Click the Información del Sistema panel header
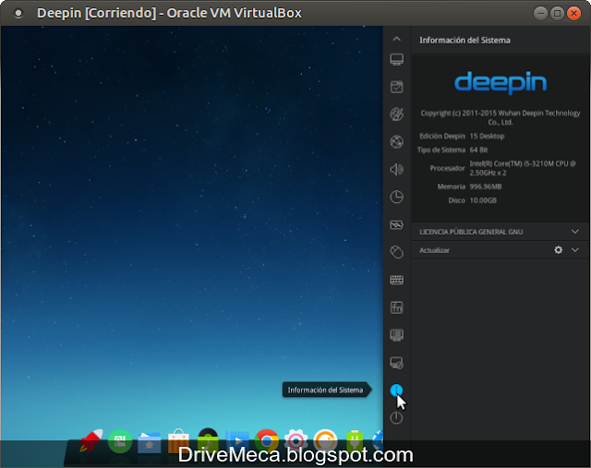This screenshot has height=468, width=591. pyautogui.click(x=464, y=41)
